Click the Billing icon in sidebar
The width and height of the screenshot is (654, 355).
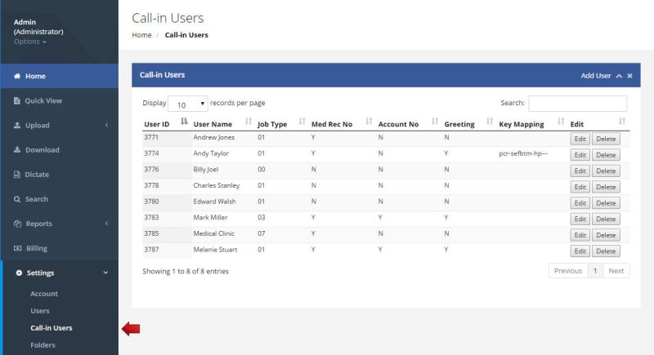[17, 248]
